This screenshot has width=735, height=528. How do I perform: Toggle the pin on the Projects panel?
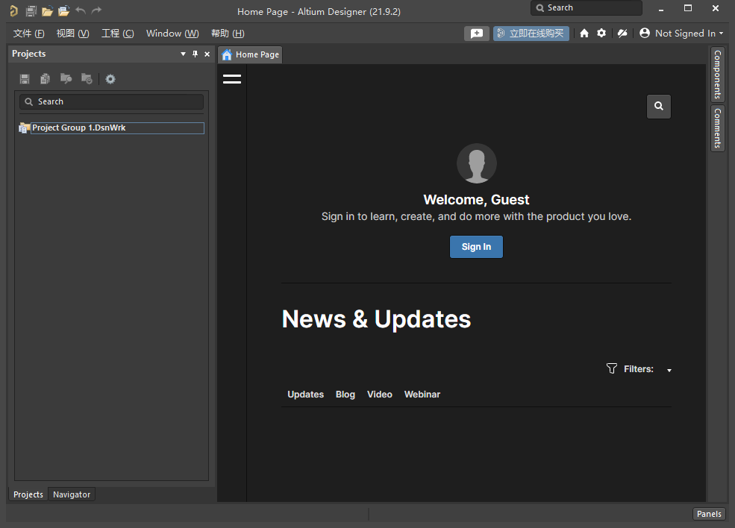[x=196, y=54]
